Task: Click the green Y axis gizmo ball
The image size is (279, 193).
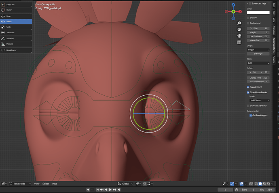Action: (x=233, y=12)
